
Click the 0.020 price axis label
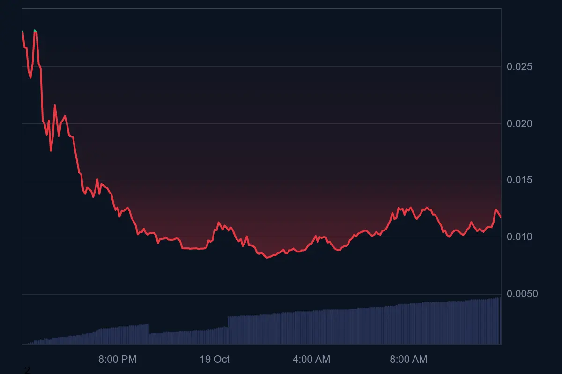pyautogui.click(x=518, y=124)
